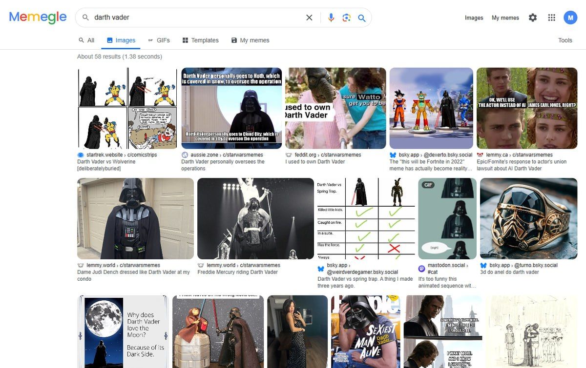586x368 pixels.
Task: Click the Bluesky butterfly icon for @turno
Action: (x=483, y=266)
